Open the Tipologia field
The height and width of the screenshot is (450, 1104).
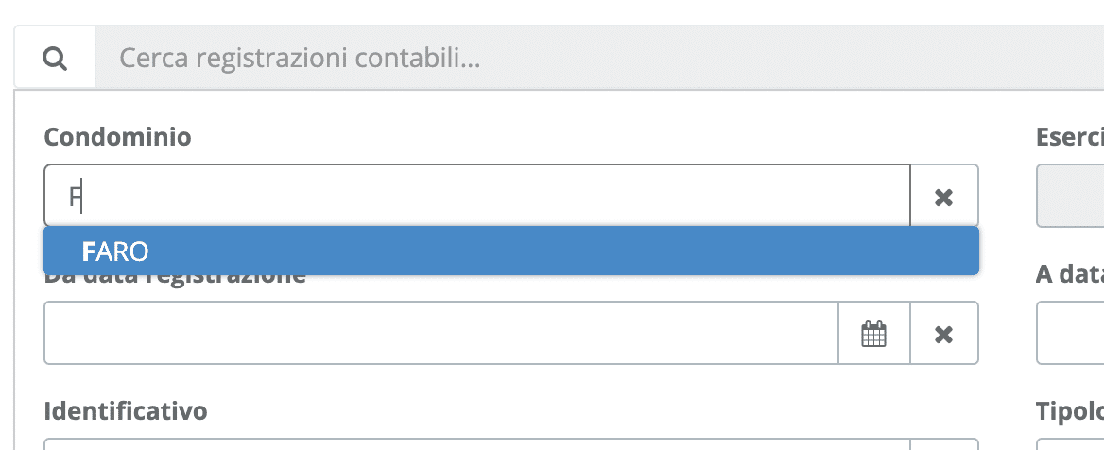(x=1070, y=444)
